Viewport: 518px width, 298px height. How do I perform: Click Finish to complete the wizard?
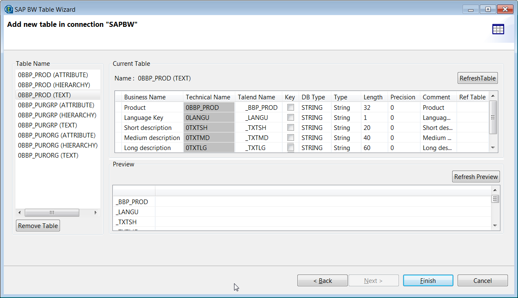pyautogui.click(x=428, y=281)
